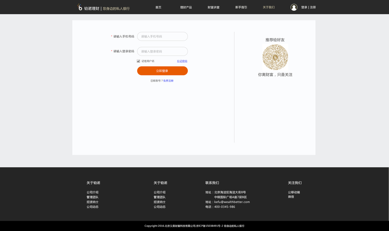Click the 中钢国际广场A座7层B区 address line

231,197
